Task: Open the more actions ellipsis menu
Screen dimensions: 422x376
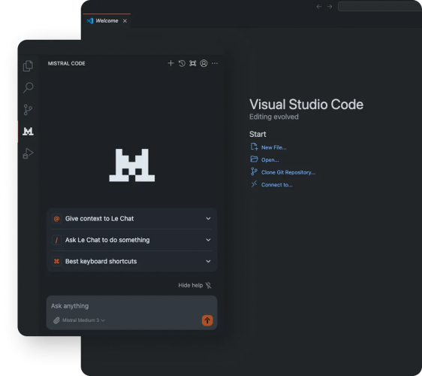Action: [215, 63]
